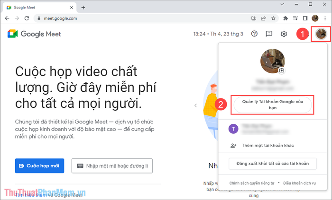332x200 pixels.
Task: Click the share page icon in address bar
Action: (263, 18)
